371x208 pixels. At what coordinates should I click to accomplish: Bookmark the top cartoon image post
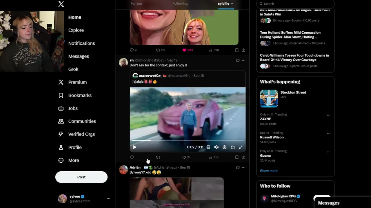pos(237,50)
